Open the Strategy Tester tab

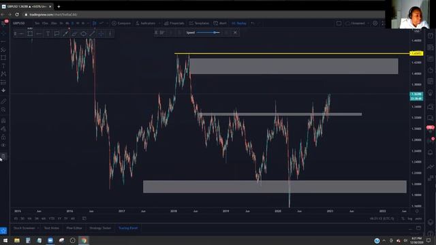tap(100, 228)
